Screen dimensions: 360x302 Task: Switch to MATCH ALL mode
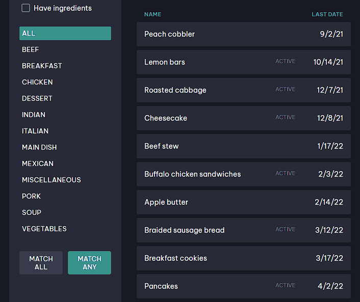point(41,263)
